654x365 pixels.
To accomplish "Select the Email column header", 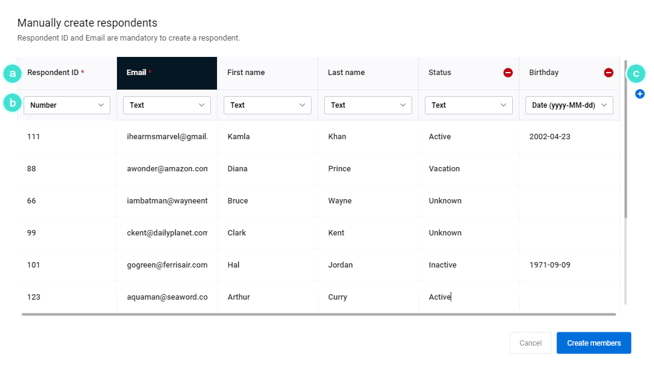I will coord(167,73).
